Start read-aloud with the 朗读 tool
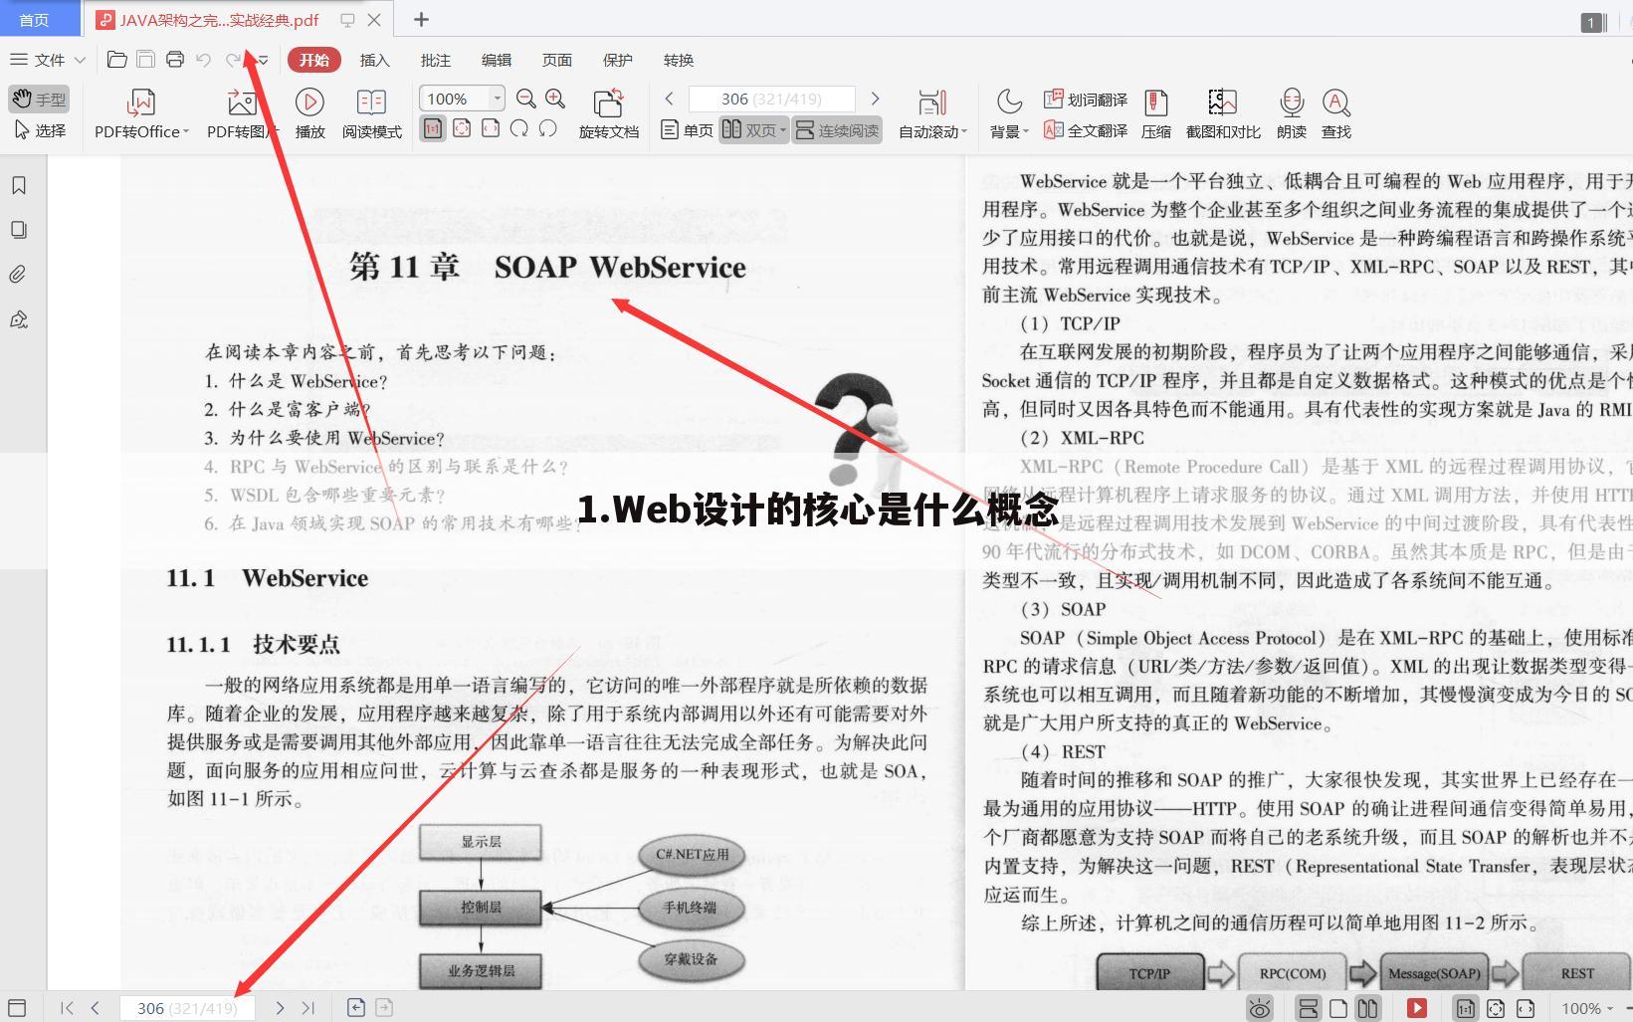The image size is (1633, 1022). (1290, 112)
